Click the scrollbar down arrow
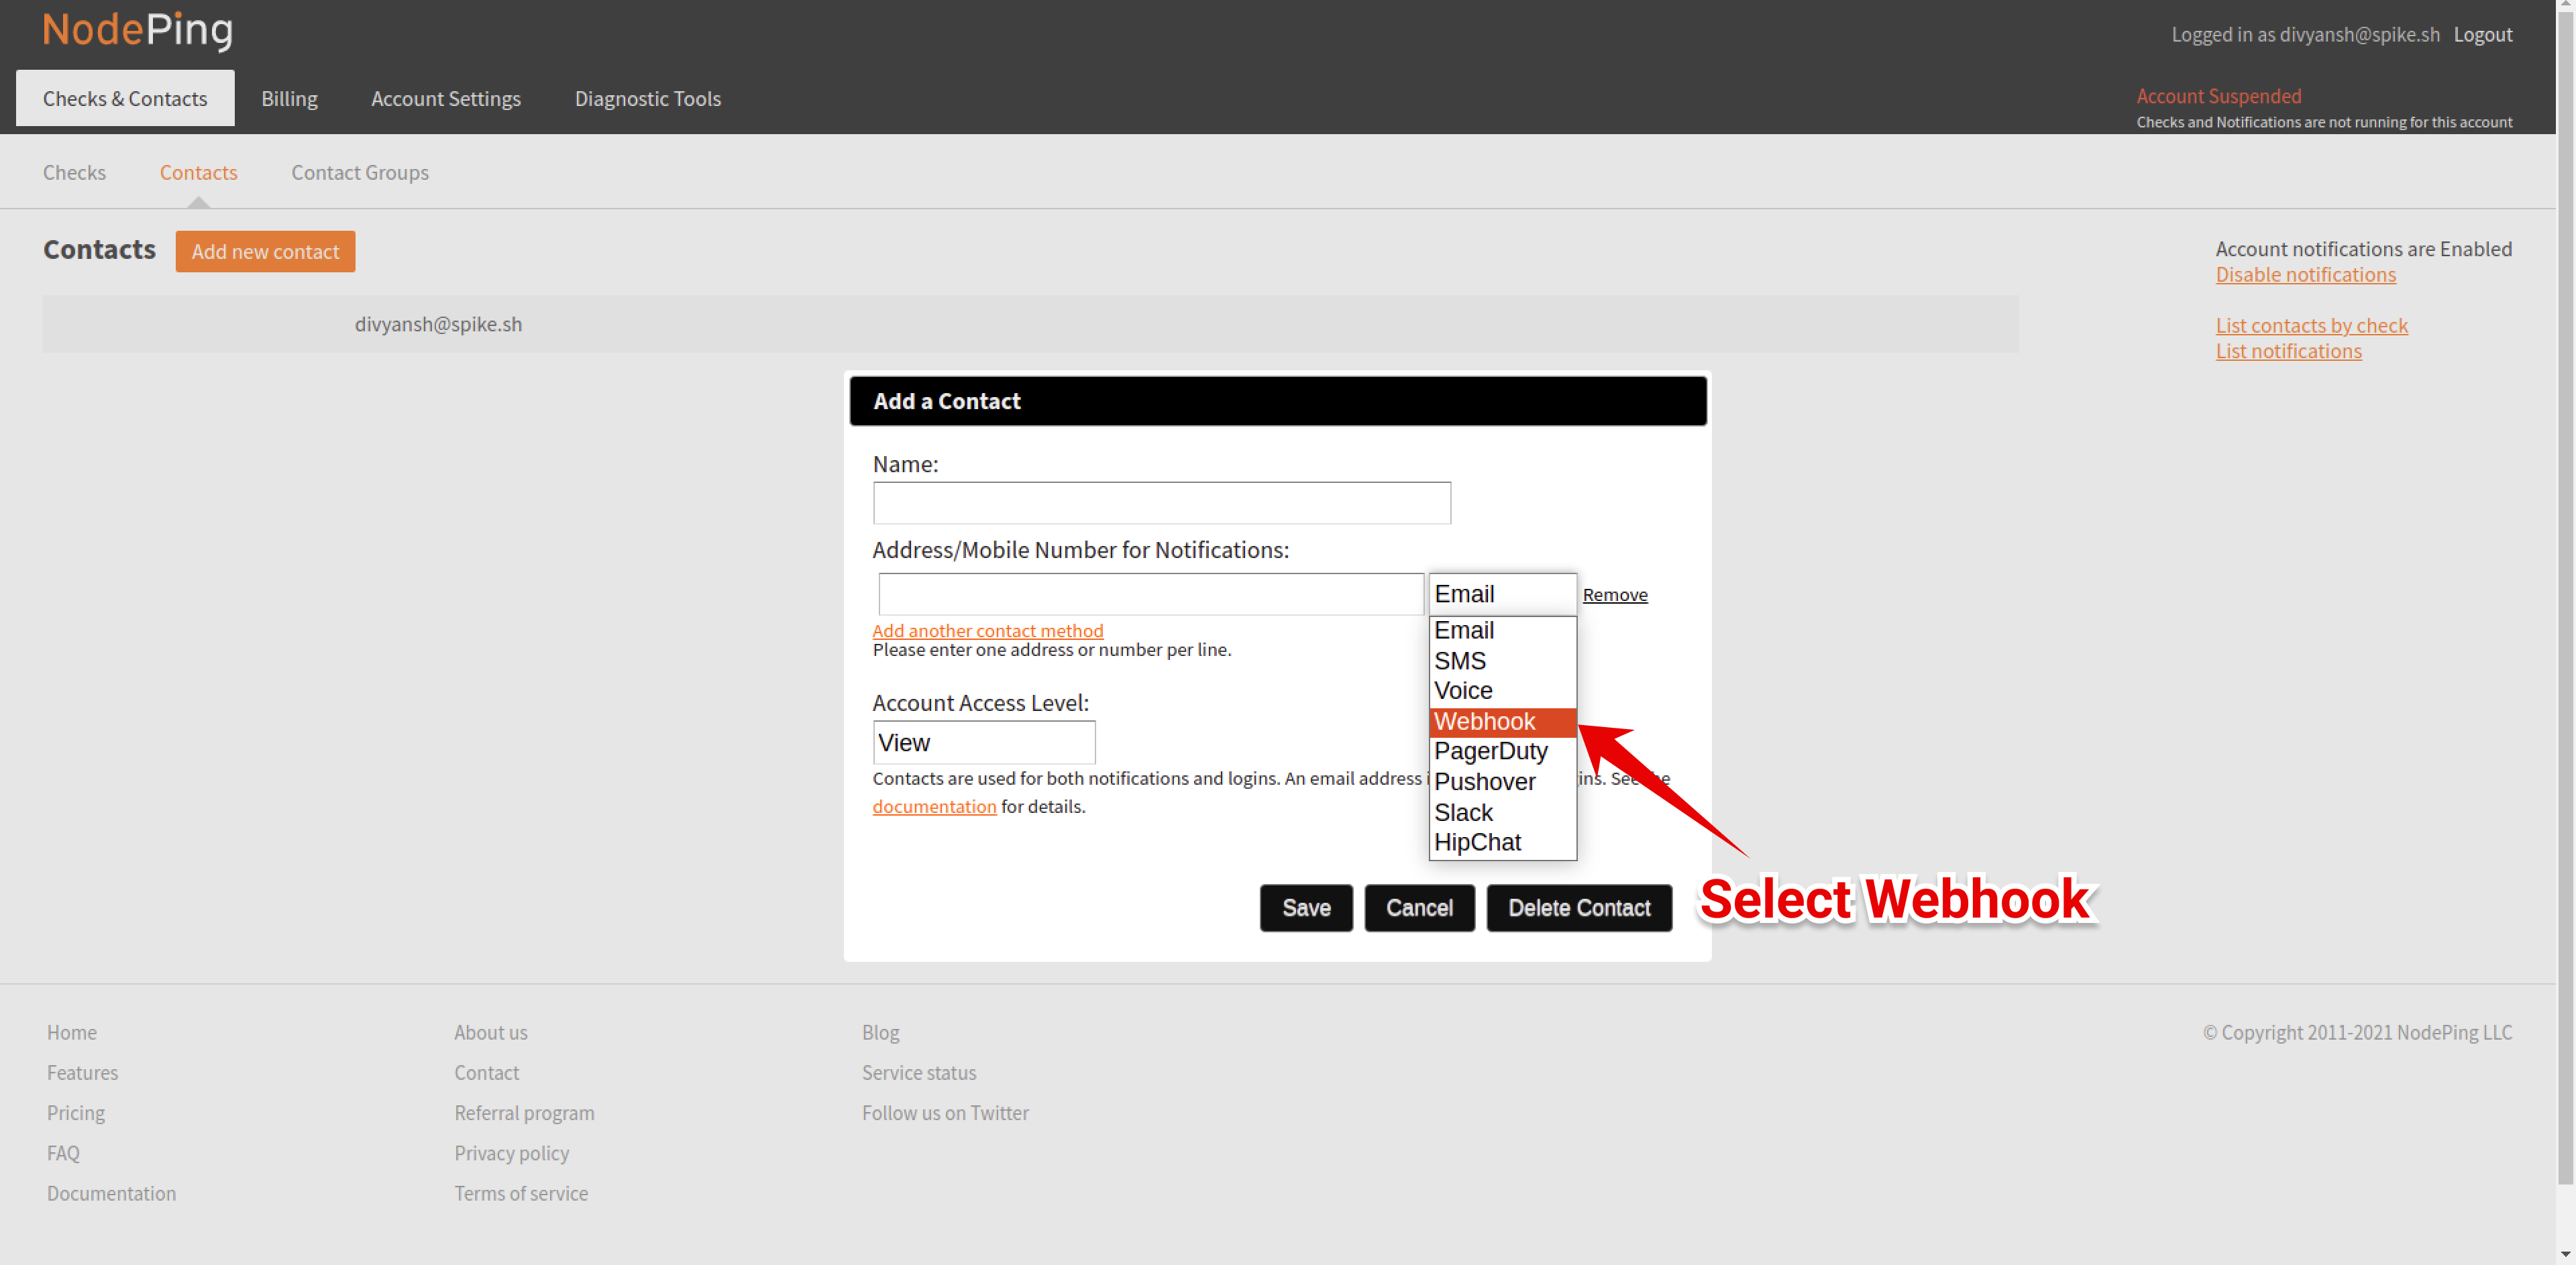 [2566, 1254]
